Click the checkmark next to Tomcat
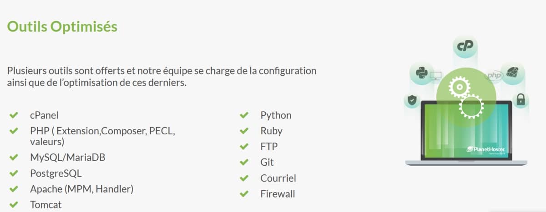Image resolution: width=546 pixels, height=212 pixels. tap(14, 205)
